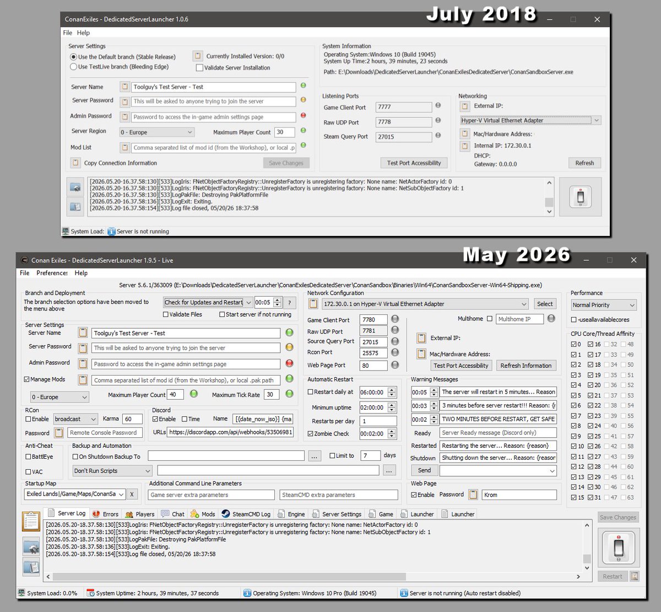Click grey indicator beside Multihome IP field

click(551, 318)
